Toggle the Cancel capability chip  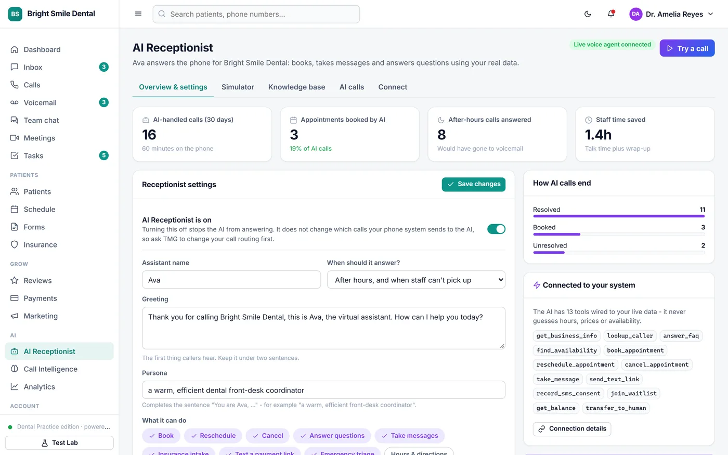click(268, 436)
